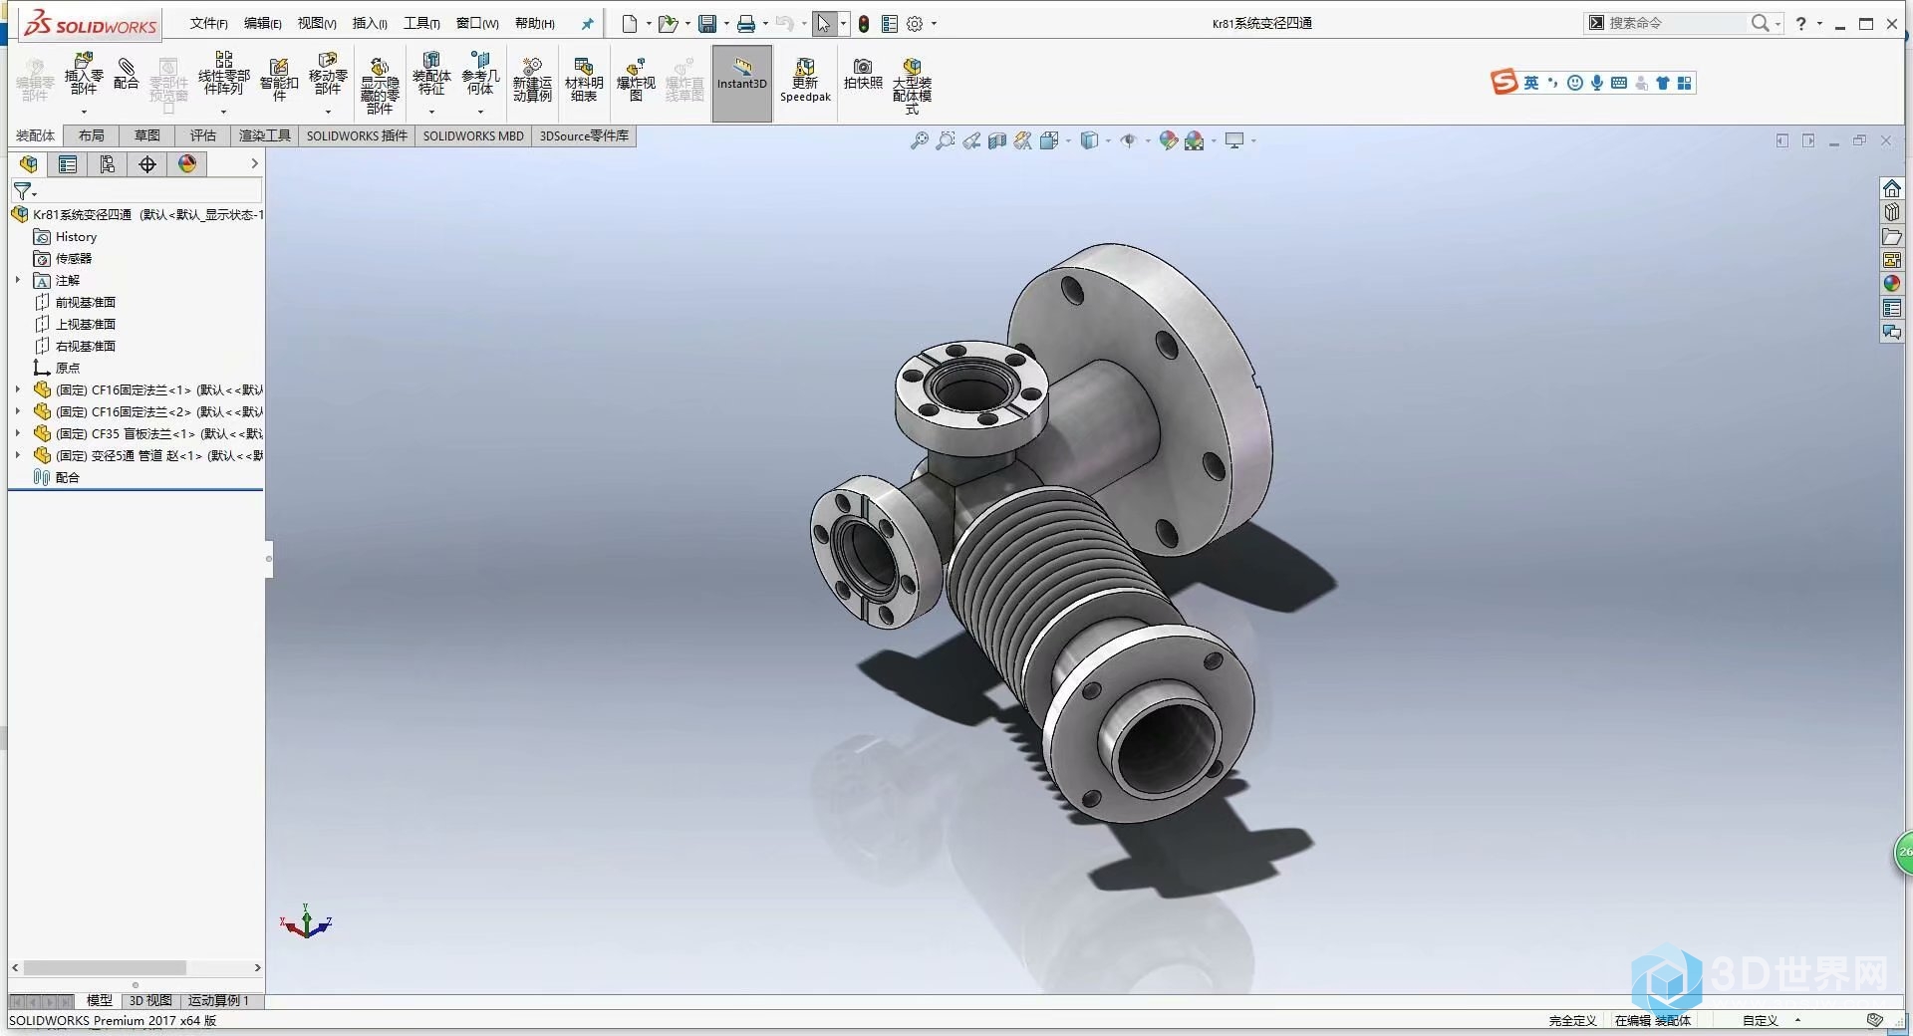Click the Take Snapshot tool
1913x1036 pixels.
863,75
